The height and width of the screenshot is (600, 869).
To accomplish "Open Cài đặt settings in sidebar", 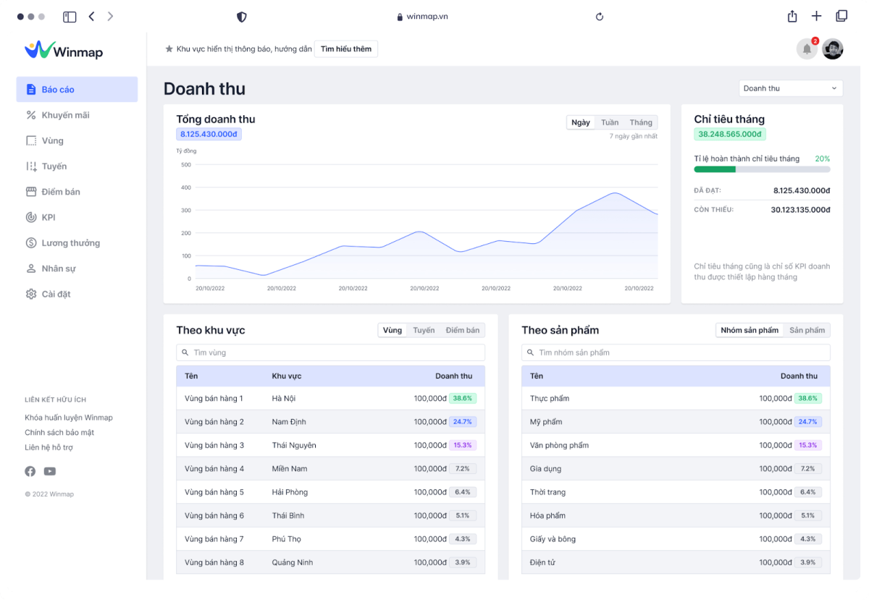I will coord(56,294).
